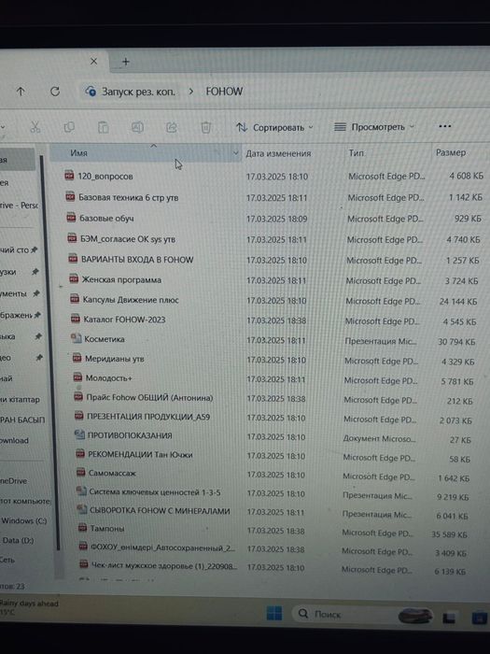The image size is (490, 654).
Task: Select file Женская программа
Action: [121, 279]
